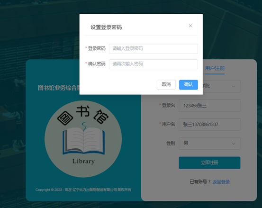Image resolution: width=262 pixels, height=208 pixels.
Task: Click the 图书馆业务综合管 heading text
Action: [x=59, y=88]
